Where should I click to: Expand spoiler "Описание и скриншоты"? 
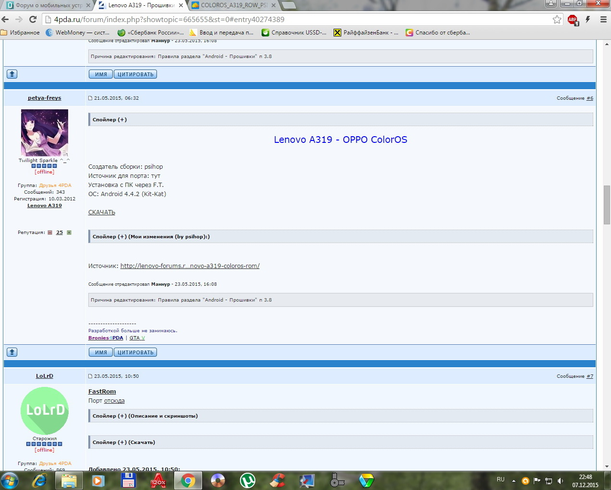pyautogui.click(x=145, y=416)
